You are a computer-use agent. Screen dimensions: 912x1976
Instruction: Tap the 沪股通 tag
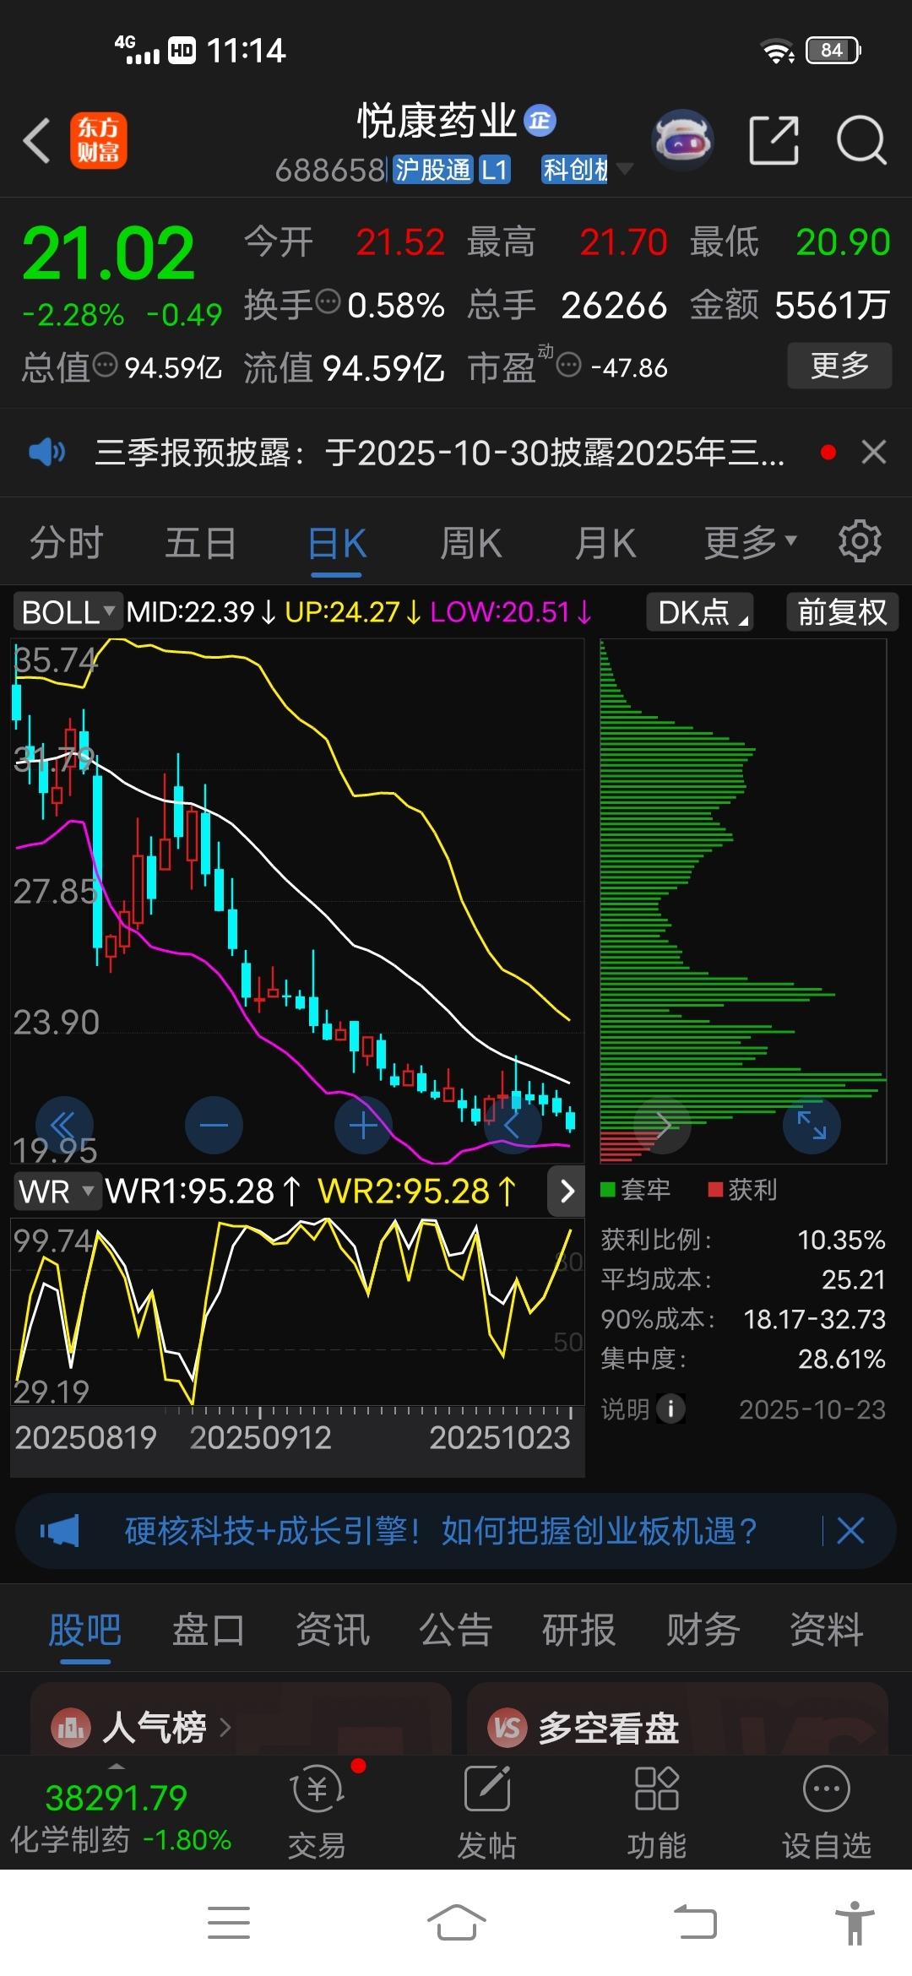coord(432,170)
